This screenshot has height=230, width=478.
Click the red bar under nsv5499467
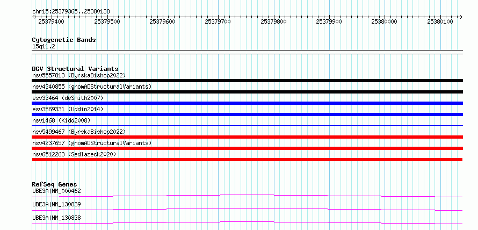(x=247, y=137)
